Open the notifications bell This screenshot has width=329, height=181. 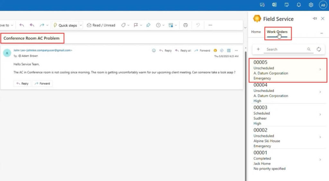point(299,5)
